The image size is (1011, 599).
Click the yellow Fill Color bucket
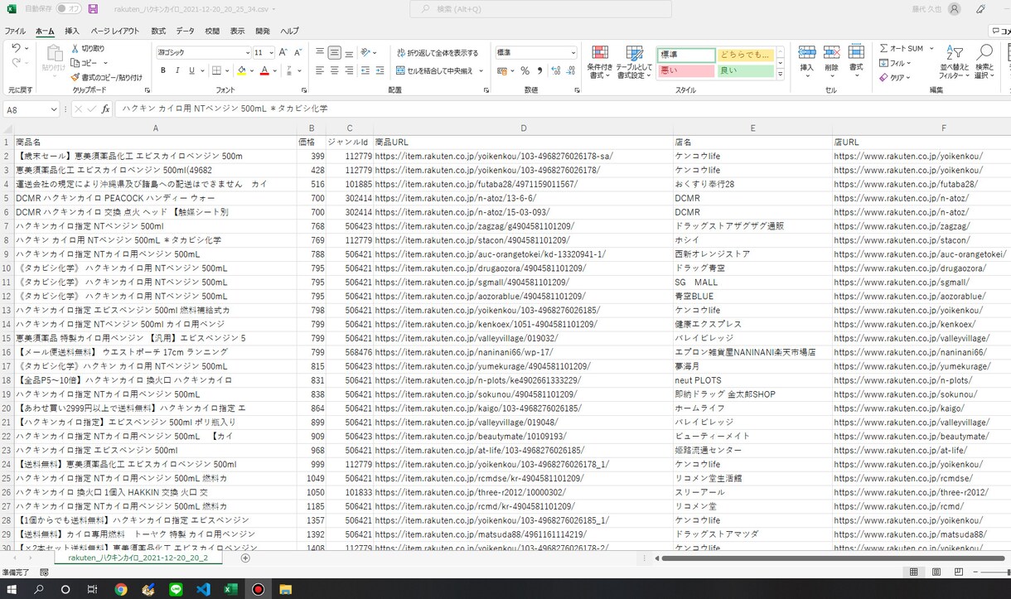[241, 71]
